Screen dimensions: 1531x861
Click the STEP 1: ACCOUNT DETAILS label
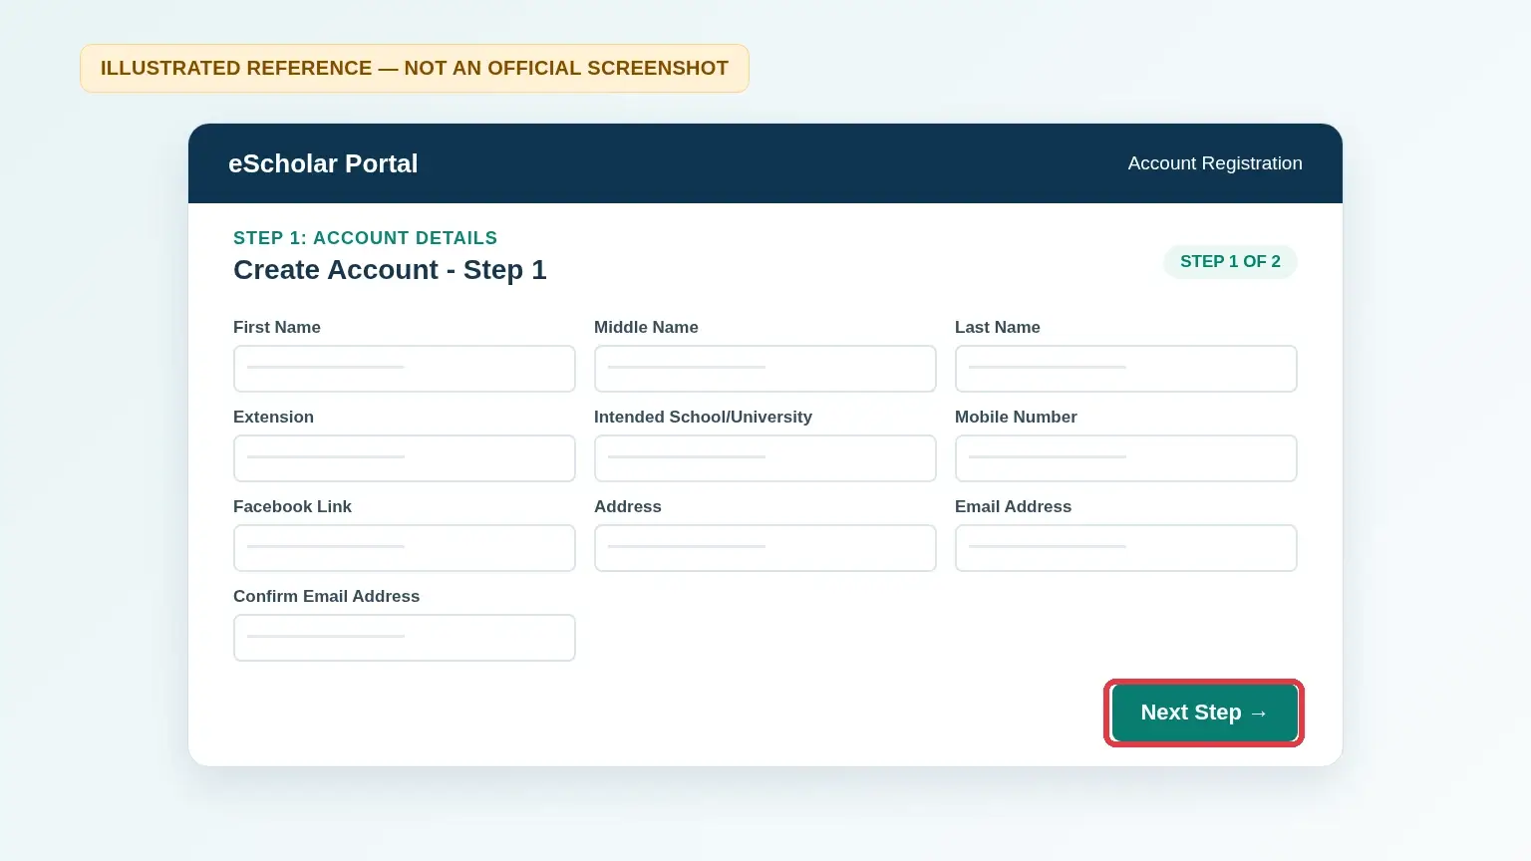pyautogui.click(x=365, y=238)
